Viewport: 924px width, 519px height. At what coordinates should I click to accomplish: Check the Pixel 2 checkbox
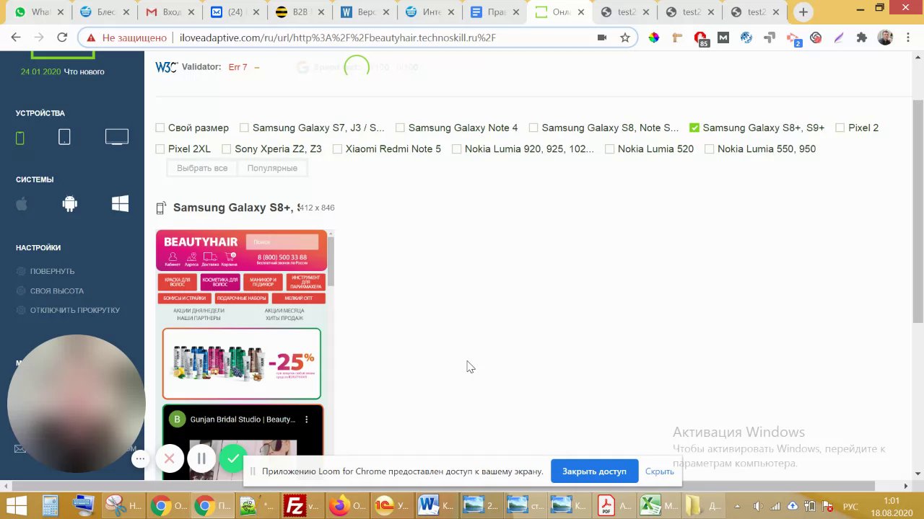pos(840,128)
